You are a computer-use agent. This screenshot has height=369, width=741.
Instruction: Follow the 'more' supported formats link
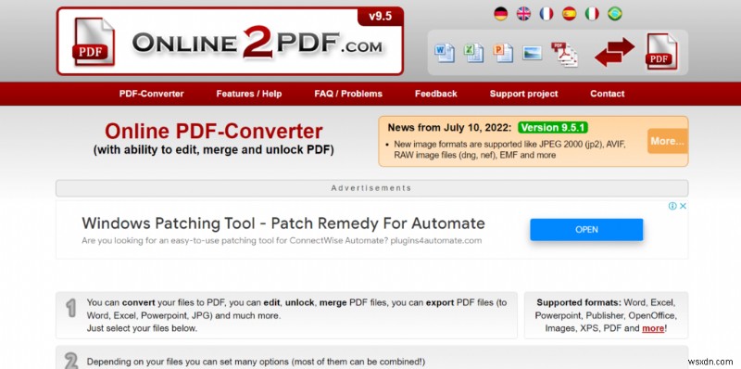click(x=653, y=328)
